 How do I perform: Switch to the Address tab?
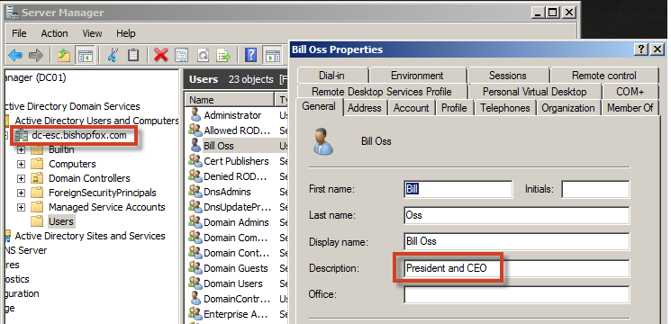click(365, 108)
